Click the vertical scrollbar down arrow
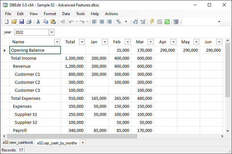This screenshot has width=232, height=154. point(228,131)
